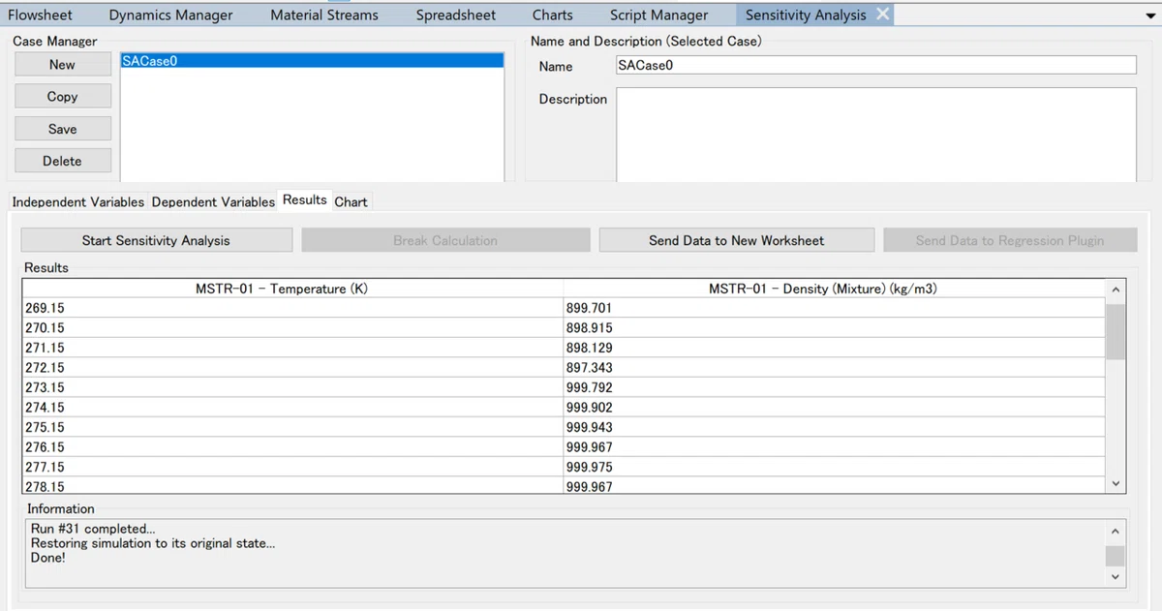
Task: Go to the Material Streams tab
Action: coord(324,15)
